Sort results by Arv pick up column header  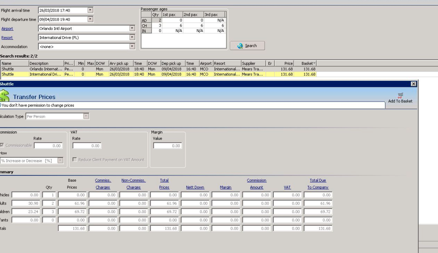(x=121, y=63)
